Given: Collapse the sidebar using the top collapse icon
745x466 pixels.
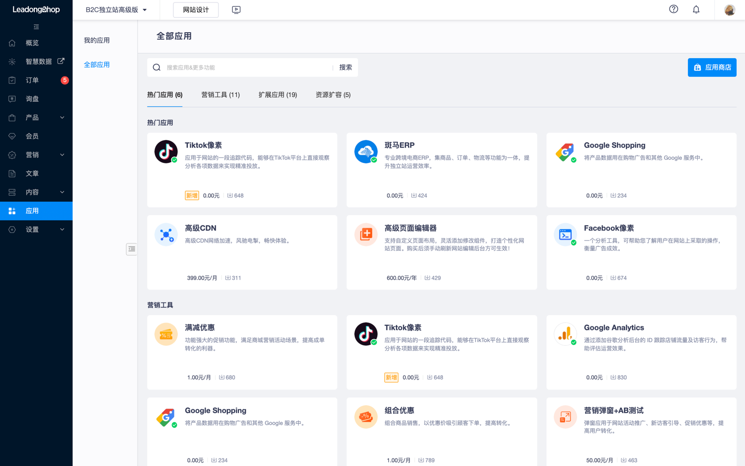Looking at the screenshot, I should tap(36, 26).
